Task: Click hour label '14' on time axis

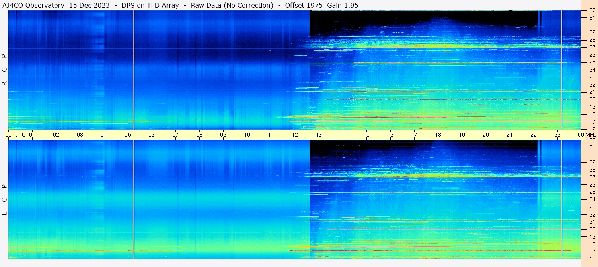Action: pos(343,134)
